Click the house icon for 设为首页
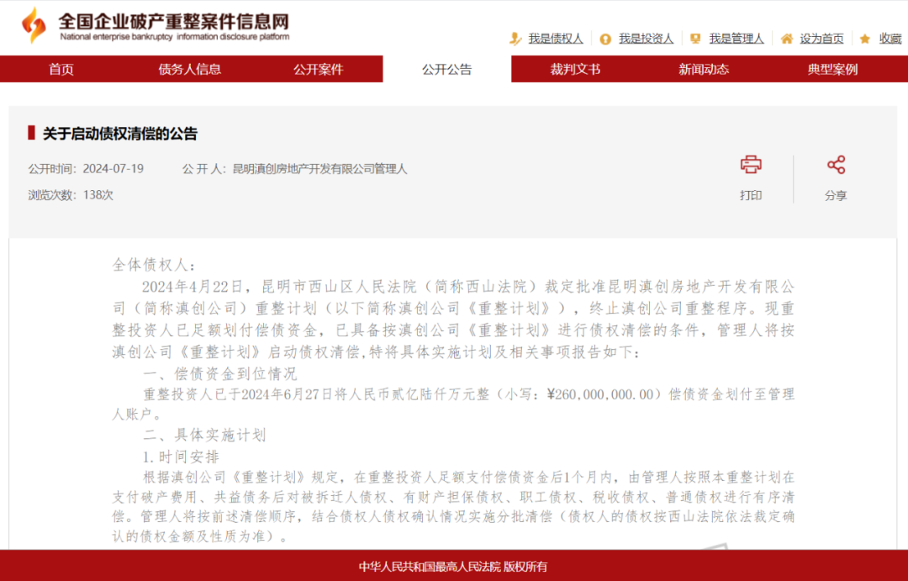Screen dimensions: 908x581 [x=787, y=39]
